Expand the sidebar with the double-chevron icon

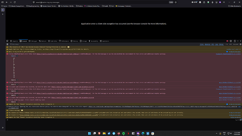2,128
